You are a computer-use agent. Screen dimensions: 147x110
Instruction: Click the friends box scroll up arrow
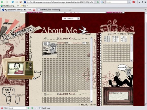[x=132, y=37]
